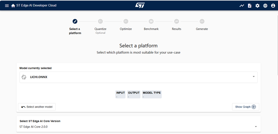
Task: Open language globe icon
Action: click(265, 6)
